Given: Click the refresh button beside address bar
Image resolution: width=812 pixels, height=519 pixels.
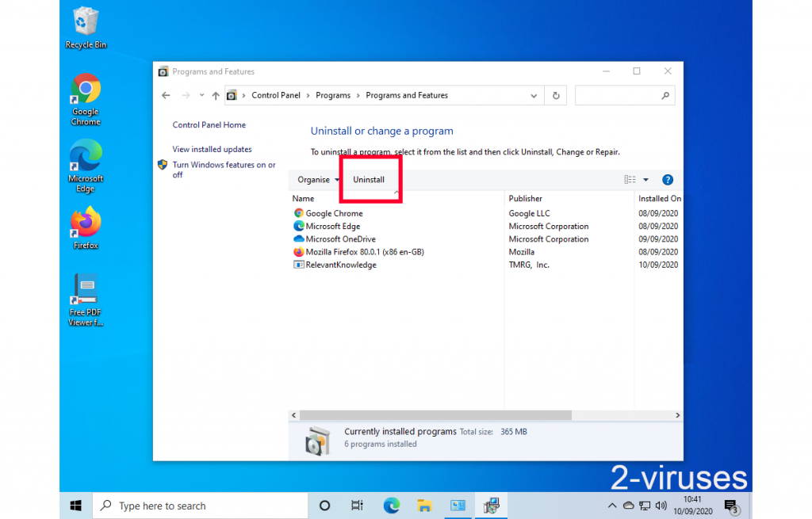Looking at the screenshot, I should (556, 95).
